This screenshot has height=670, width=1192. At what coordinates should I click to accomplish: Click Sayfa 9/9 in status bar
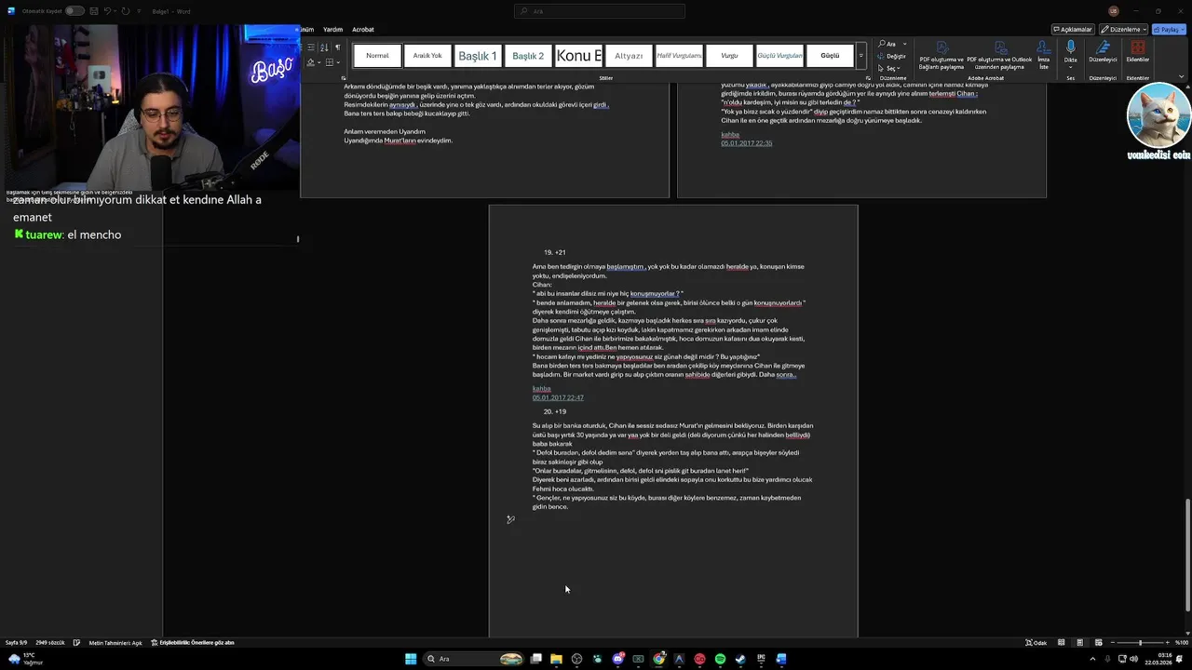pos(17,643)
